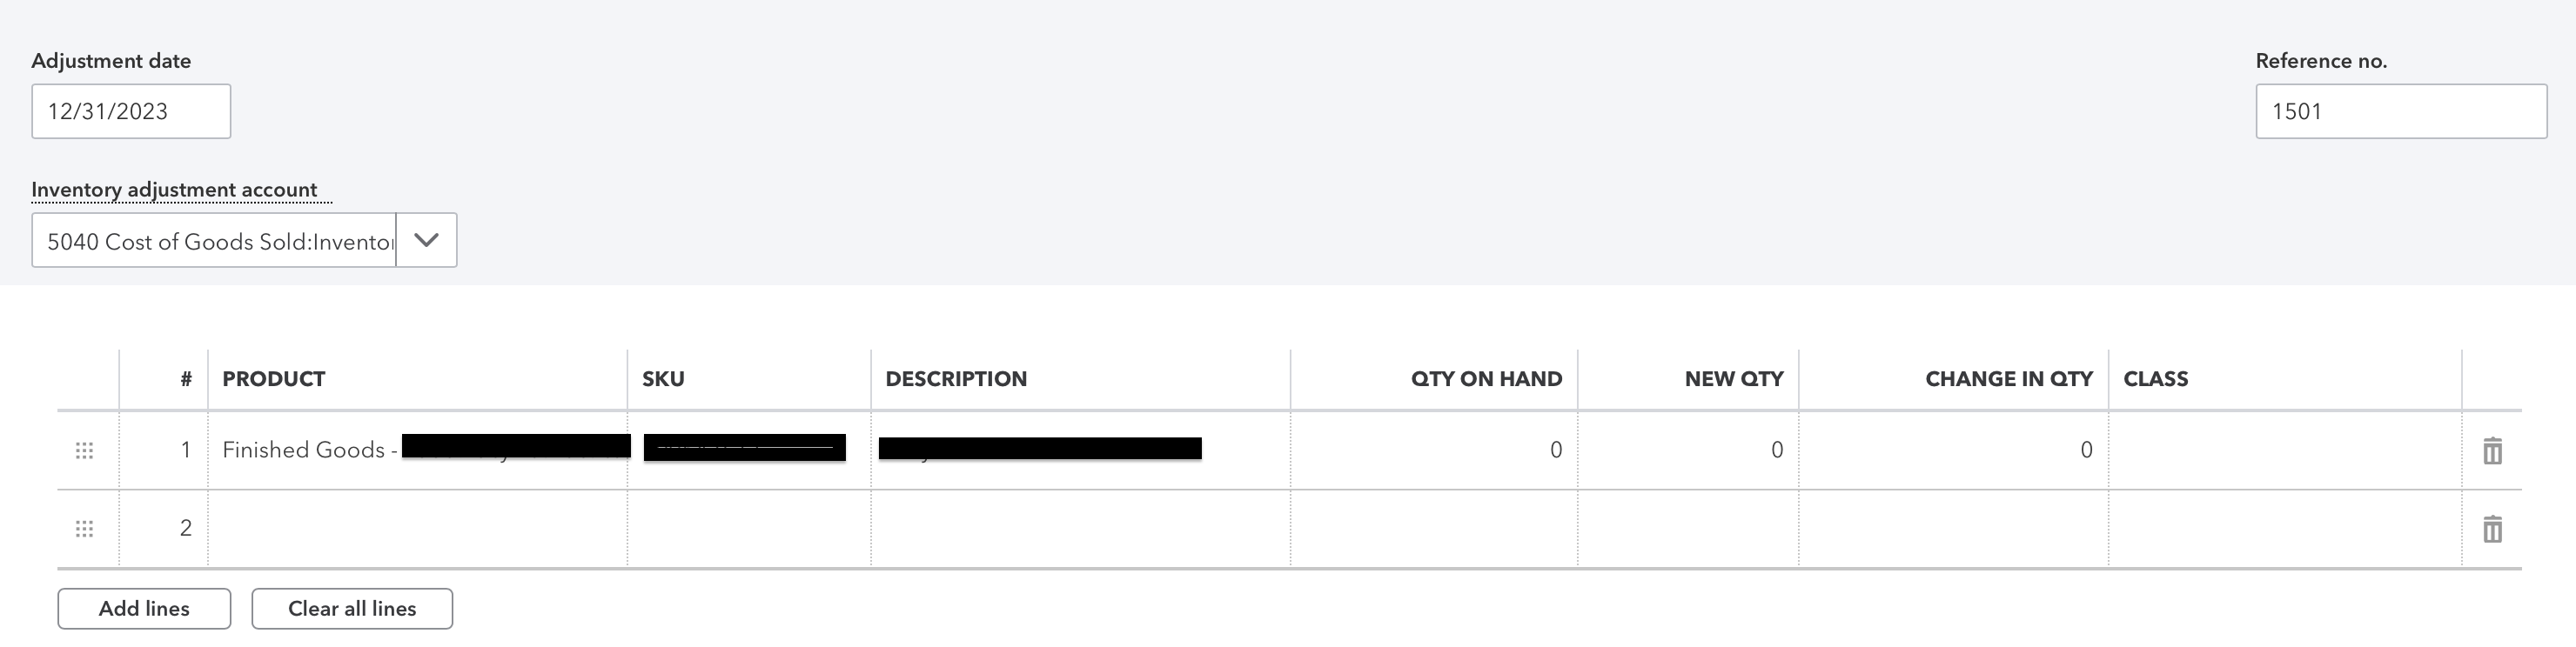
Task: Delete line 2 with trash icon
Action: 2492,529
